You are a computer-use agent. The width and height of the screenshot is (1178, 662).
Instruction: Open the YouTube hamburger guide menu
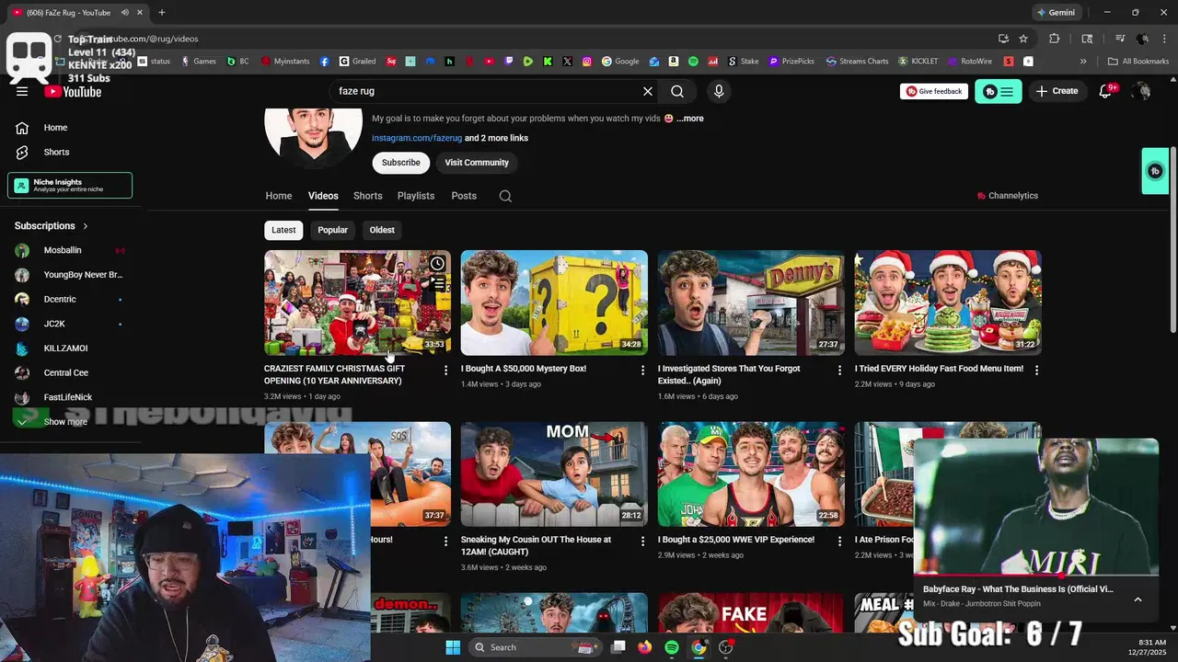pyautogui.click(x=22, y=91)
